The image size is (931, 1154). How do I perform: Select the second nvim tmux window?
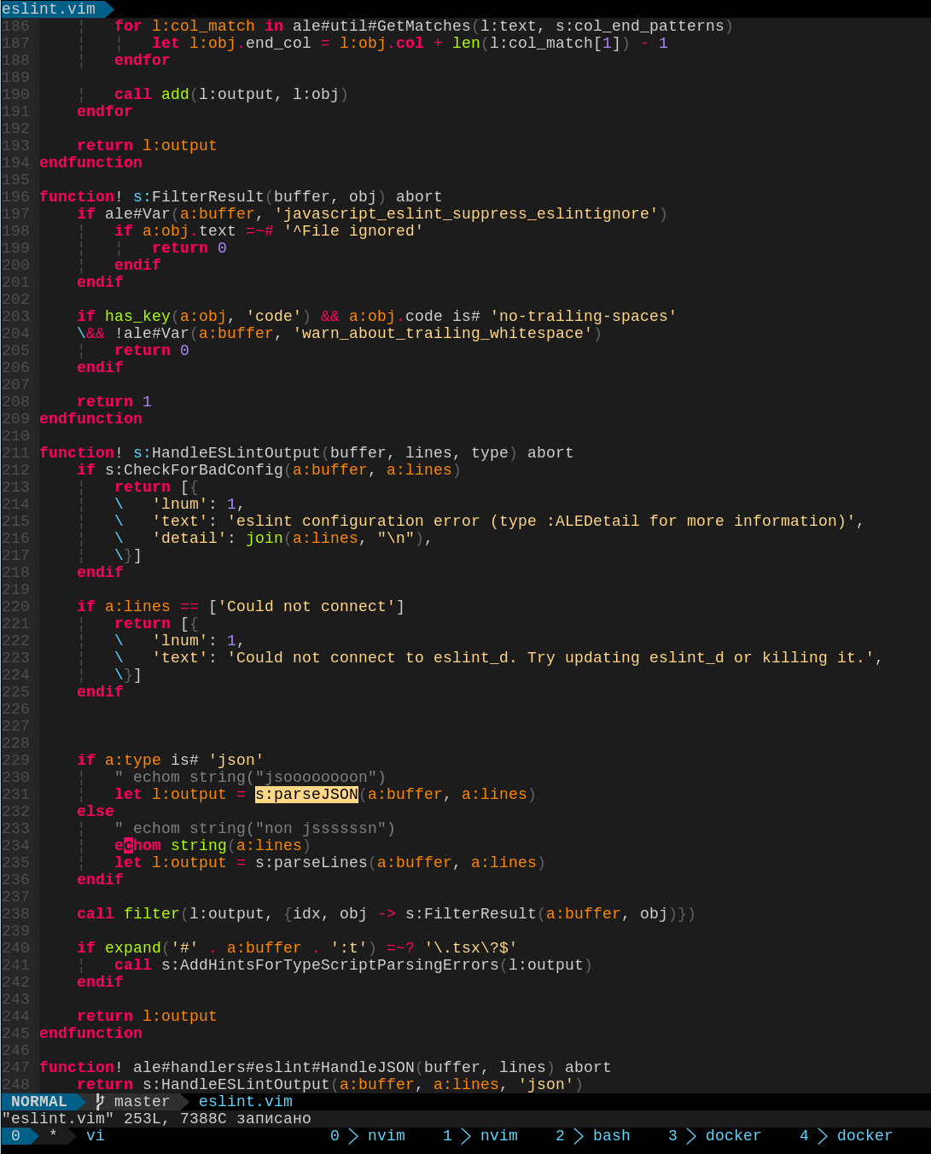click(499, 1135)
